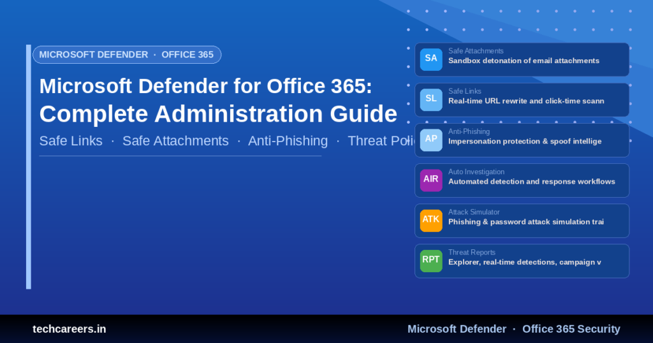This screenshot has width=653, height=343.
Task: Select the 'Microsoft Defender · Office 365' badge
Action: tap(127, 55)
